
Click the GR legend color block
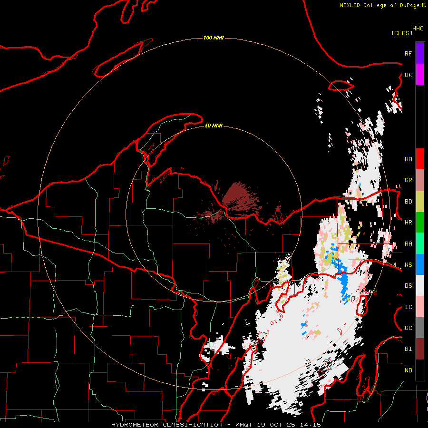420,180
